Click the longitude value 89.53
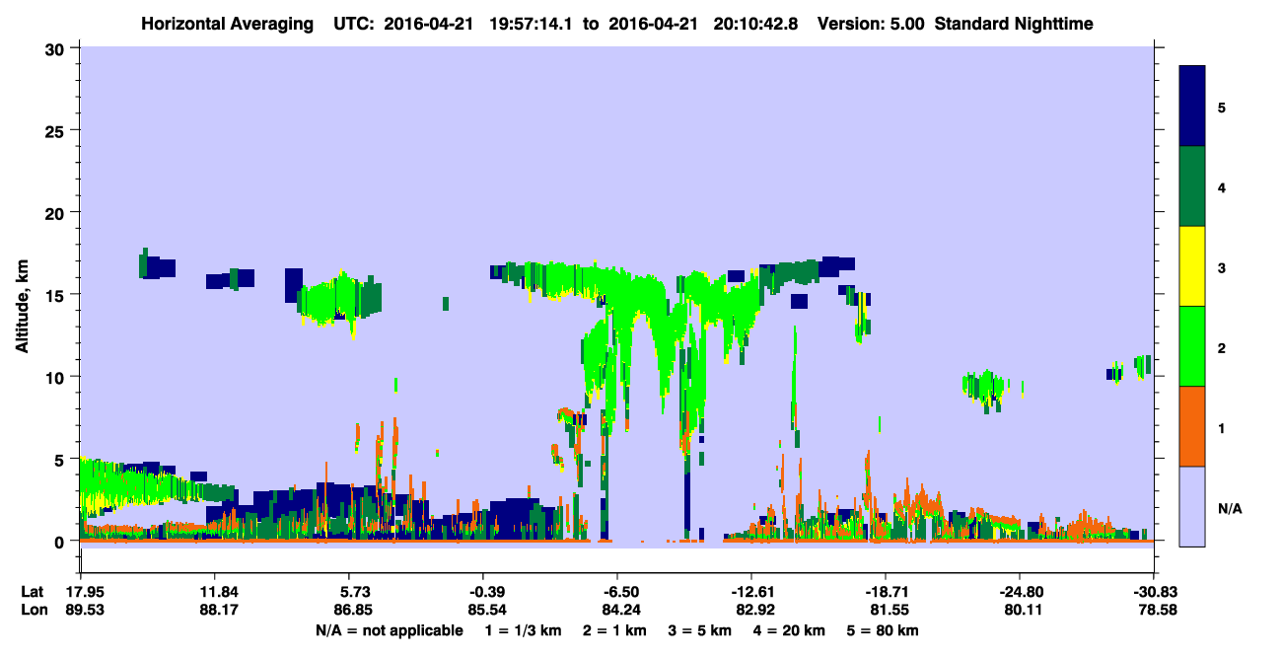This screenshot has width=1282, height=658. 85,610
